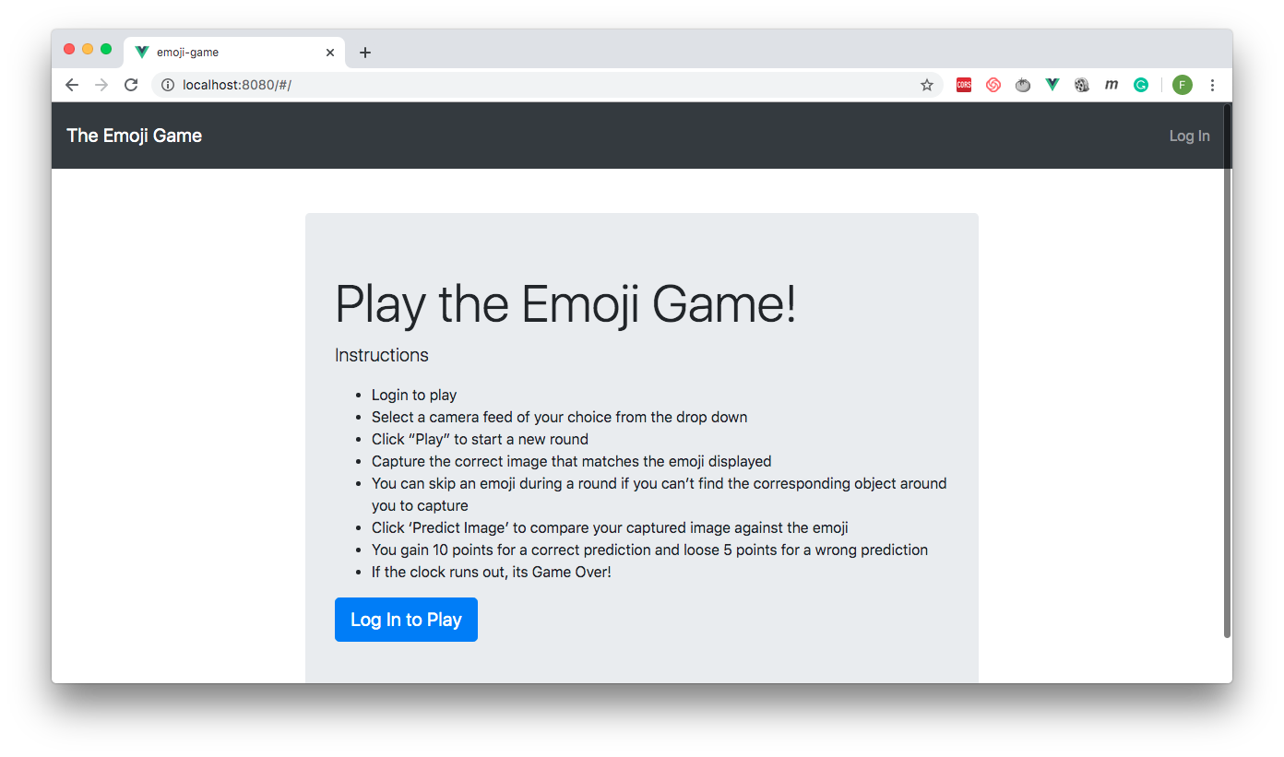Go back with the browser back arrow

[72, 85]
